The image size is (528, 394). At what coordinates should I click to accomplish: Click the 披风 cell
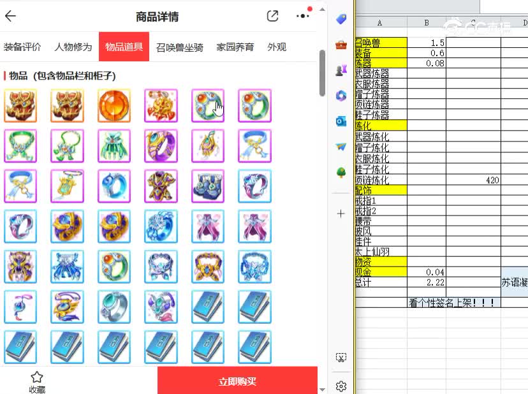pos(381,231)
